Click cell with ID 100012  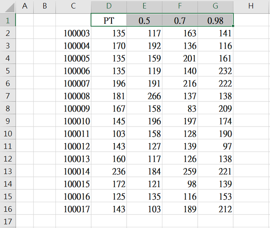point(73,146)
